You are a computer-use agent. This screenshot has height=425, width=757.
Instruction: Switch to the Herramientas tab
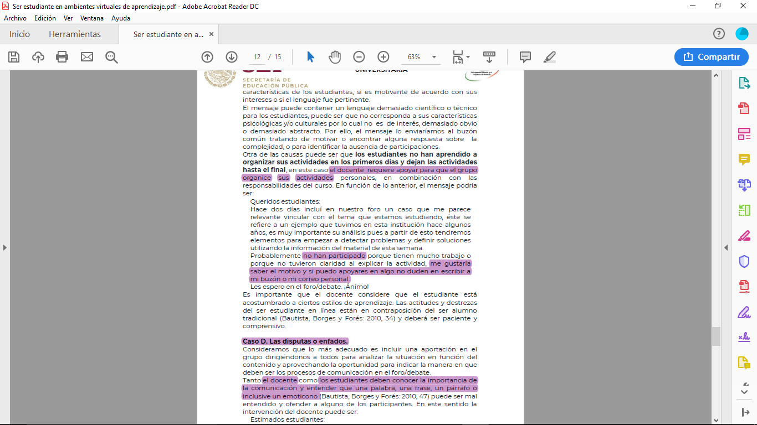coord(75,34)
